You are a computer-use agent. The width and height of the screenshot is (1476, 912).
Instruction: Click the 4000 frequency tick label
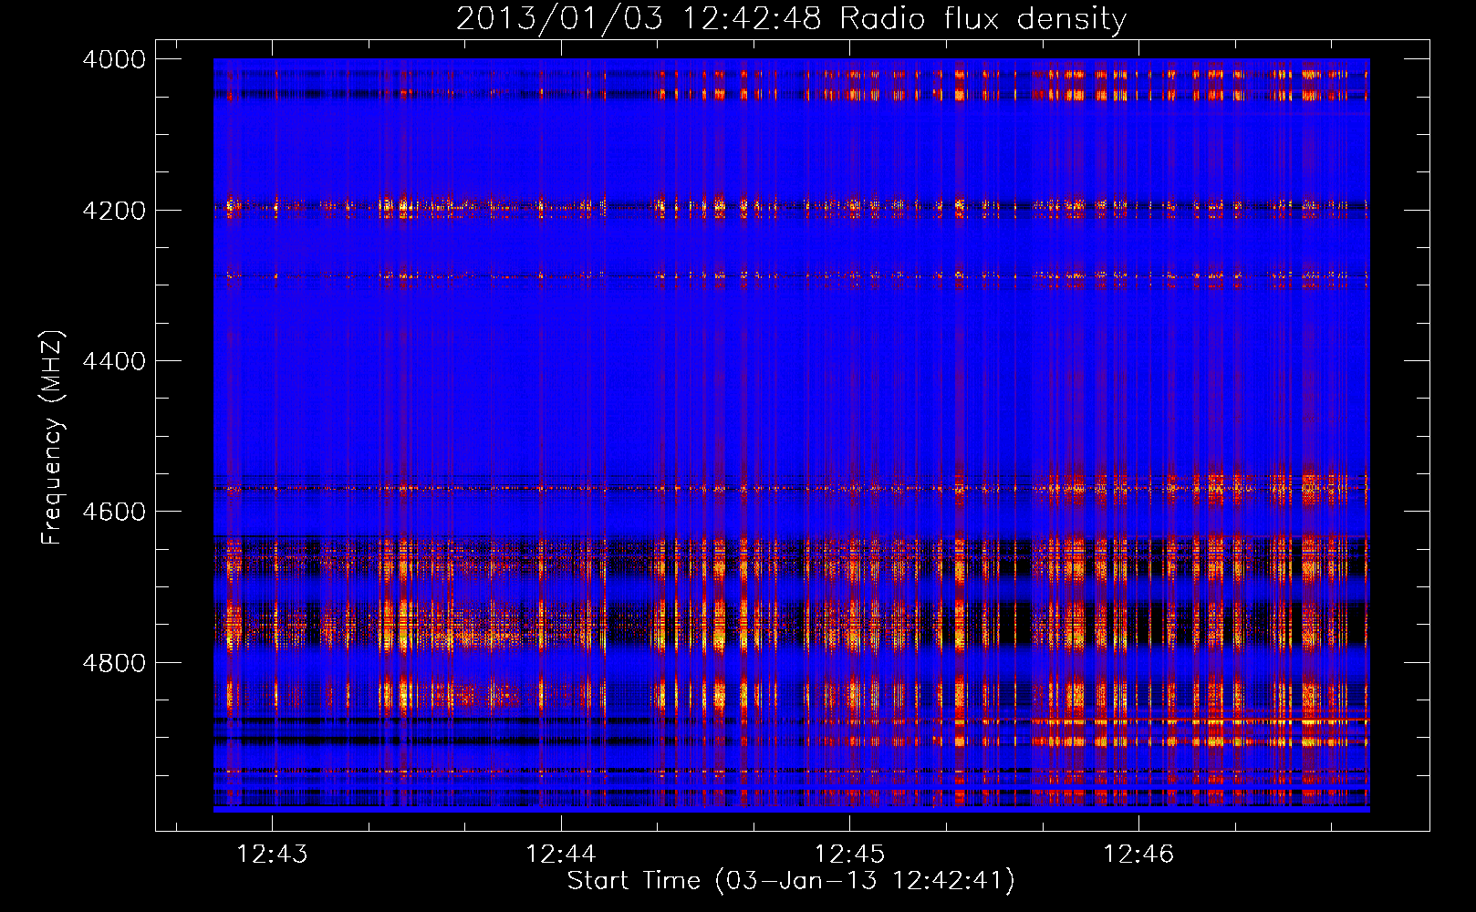(114, 59)
